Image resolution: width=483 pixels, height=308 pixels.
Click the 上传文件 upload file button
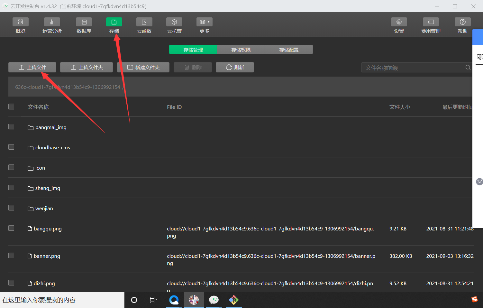(32, 67)
